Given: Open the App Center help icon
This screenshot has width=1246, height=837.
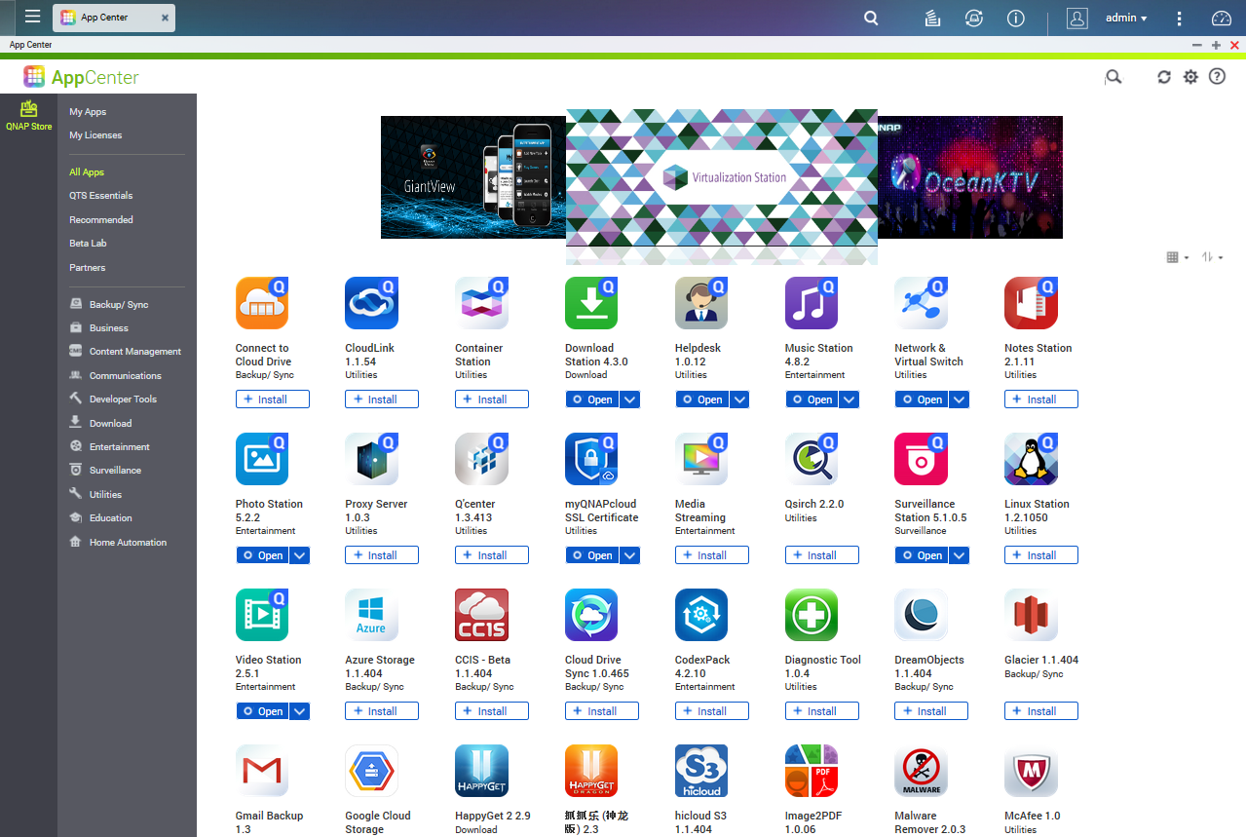Looking at the screenshot, I should point(1217,77).
